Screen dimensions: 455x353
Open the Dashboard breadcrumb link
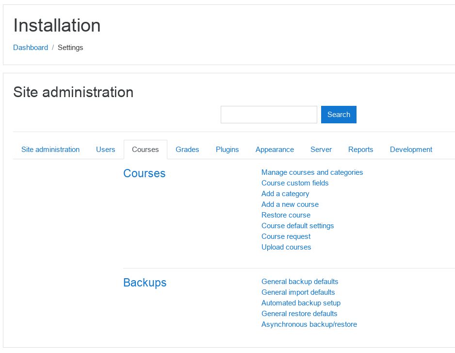pos(31,48)
